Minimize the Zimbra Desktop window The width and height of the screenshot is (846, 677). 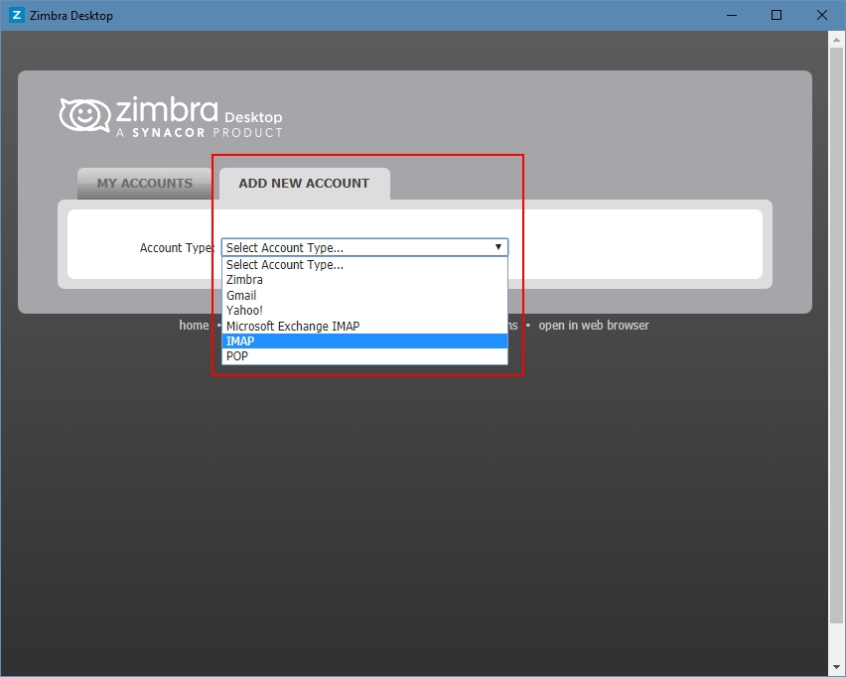[731, 15]
